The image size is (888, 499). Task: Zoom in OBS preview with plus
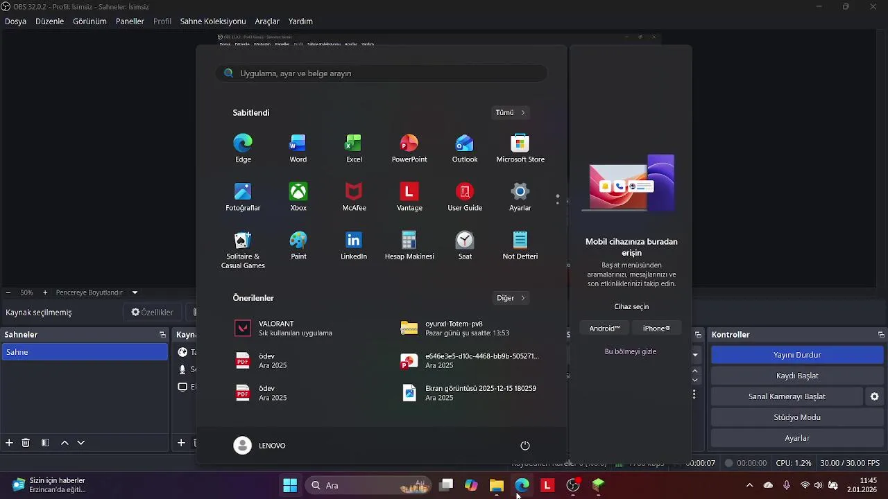45,292
